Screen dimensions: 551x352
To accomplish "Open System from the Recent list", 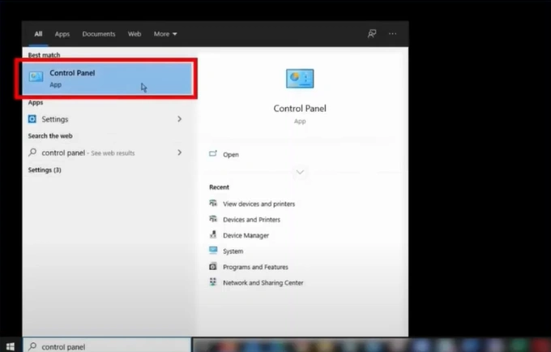I will [233, 251].
